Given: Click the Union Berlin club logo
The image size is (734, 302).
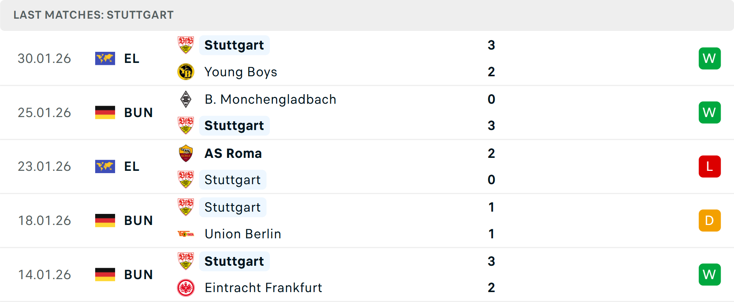Looking at the screenshot, I should click(186, 234).
